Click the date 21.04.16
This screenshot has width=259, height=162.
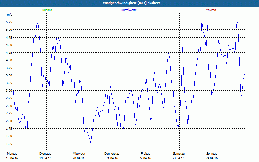[112, 158]
